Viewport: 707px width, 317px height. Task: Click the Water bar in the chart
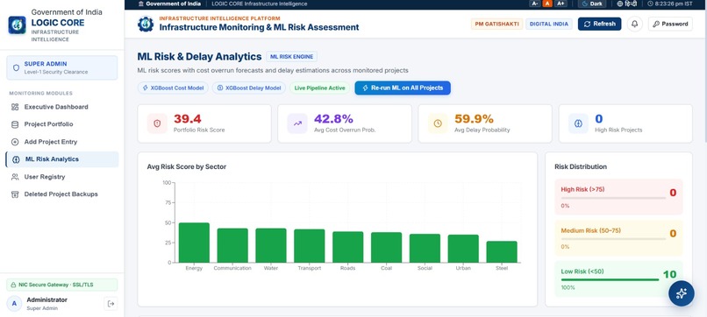(x=270, y=245)
